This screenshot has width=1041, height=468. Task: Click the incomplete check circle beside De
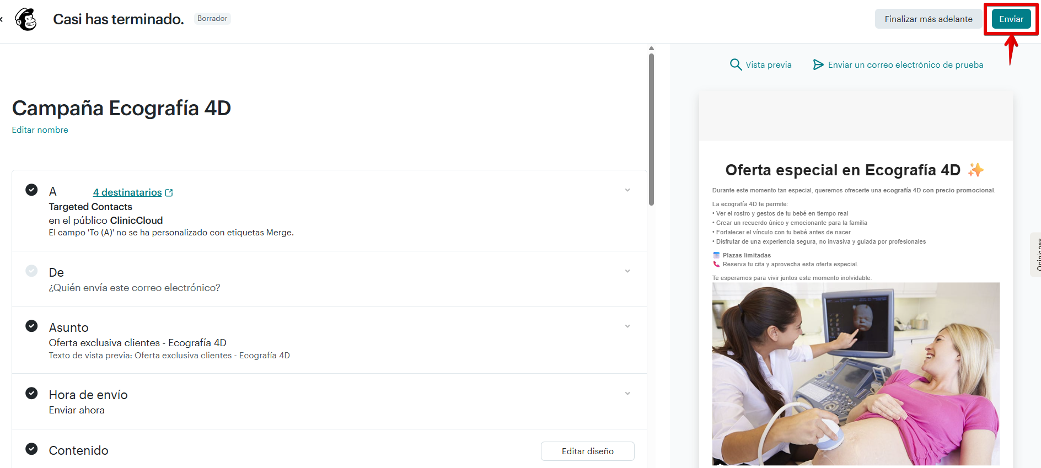point(32,271)
